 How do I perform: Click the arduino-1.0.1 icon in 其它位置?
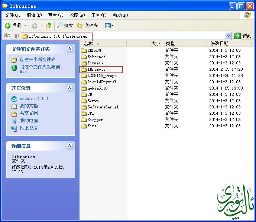[x=14, y=99]
